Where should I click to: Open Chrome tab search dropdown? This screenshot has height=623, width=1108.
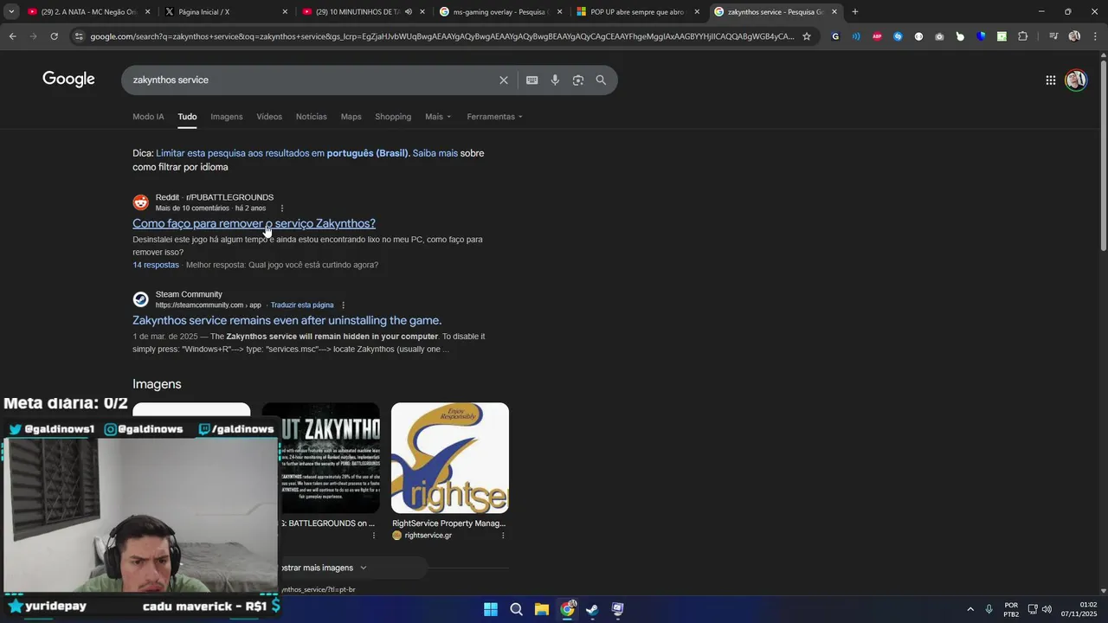click(x=11, y=12)
